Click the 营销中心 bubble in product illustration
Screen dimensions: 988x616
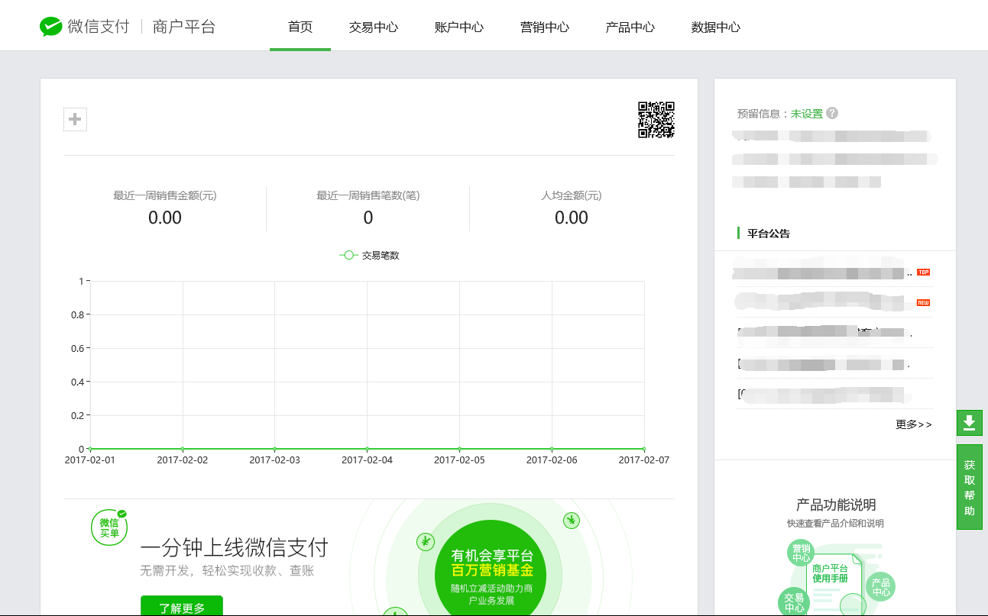(801, 553)
